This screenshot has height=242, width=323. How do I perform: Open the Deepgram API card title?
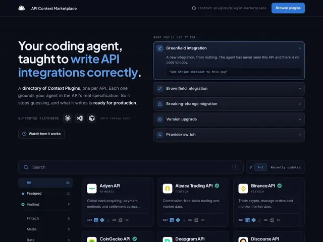190,239
